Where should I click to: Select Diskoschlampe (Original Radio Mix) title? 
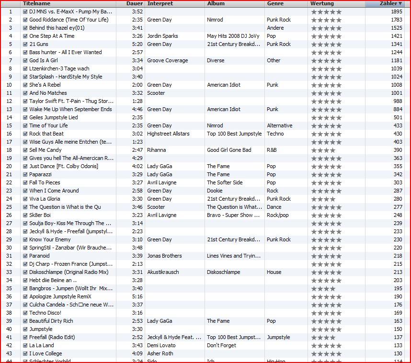[x=69, y=272]
